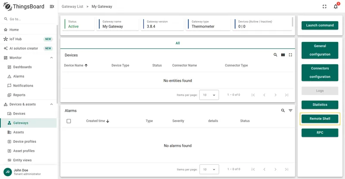Screen dimensions: 345x179
Task: Go to previous page in Alarms table
Action: tap(264, 170)
